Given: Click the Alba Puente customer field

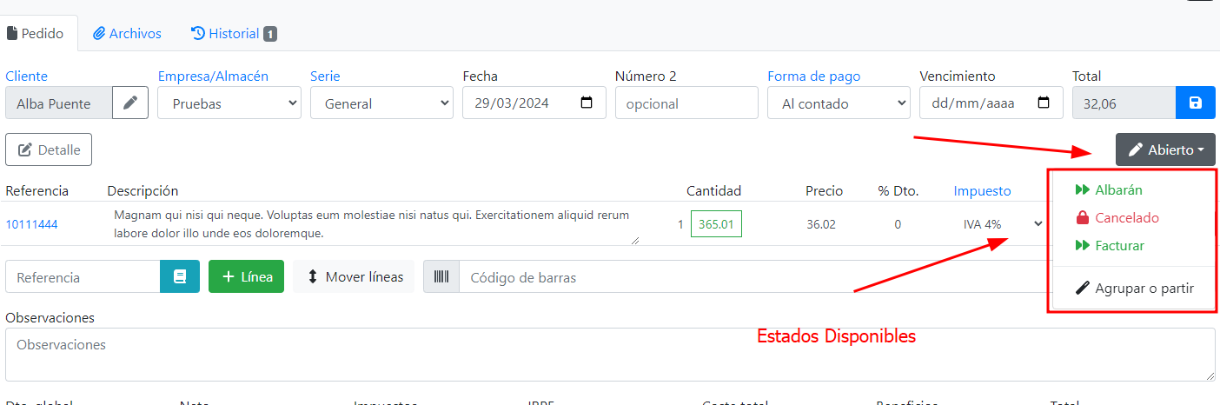Looking at the screenshot, I should [59, 103].
